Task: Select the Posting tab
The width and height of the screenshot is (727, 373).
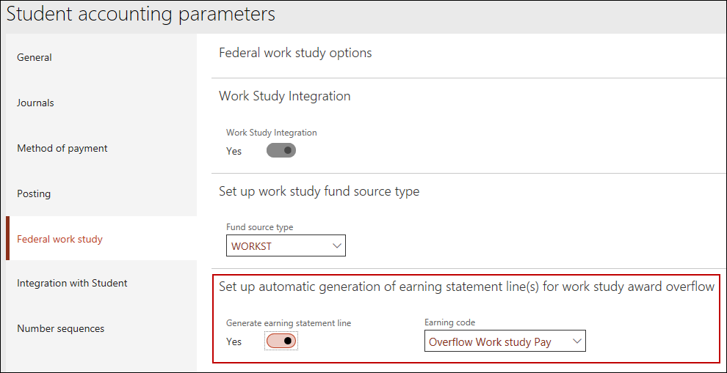Action: pos(34,193)
